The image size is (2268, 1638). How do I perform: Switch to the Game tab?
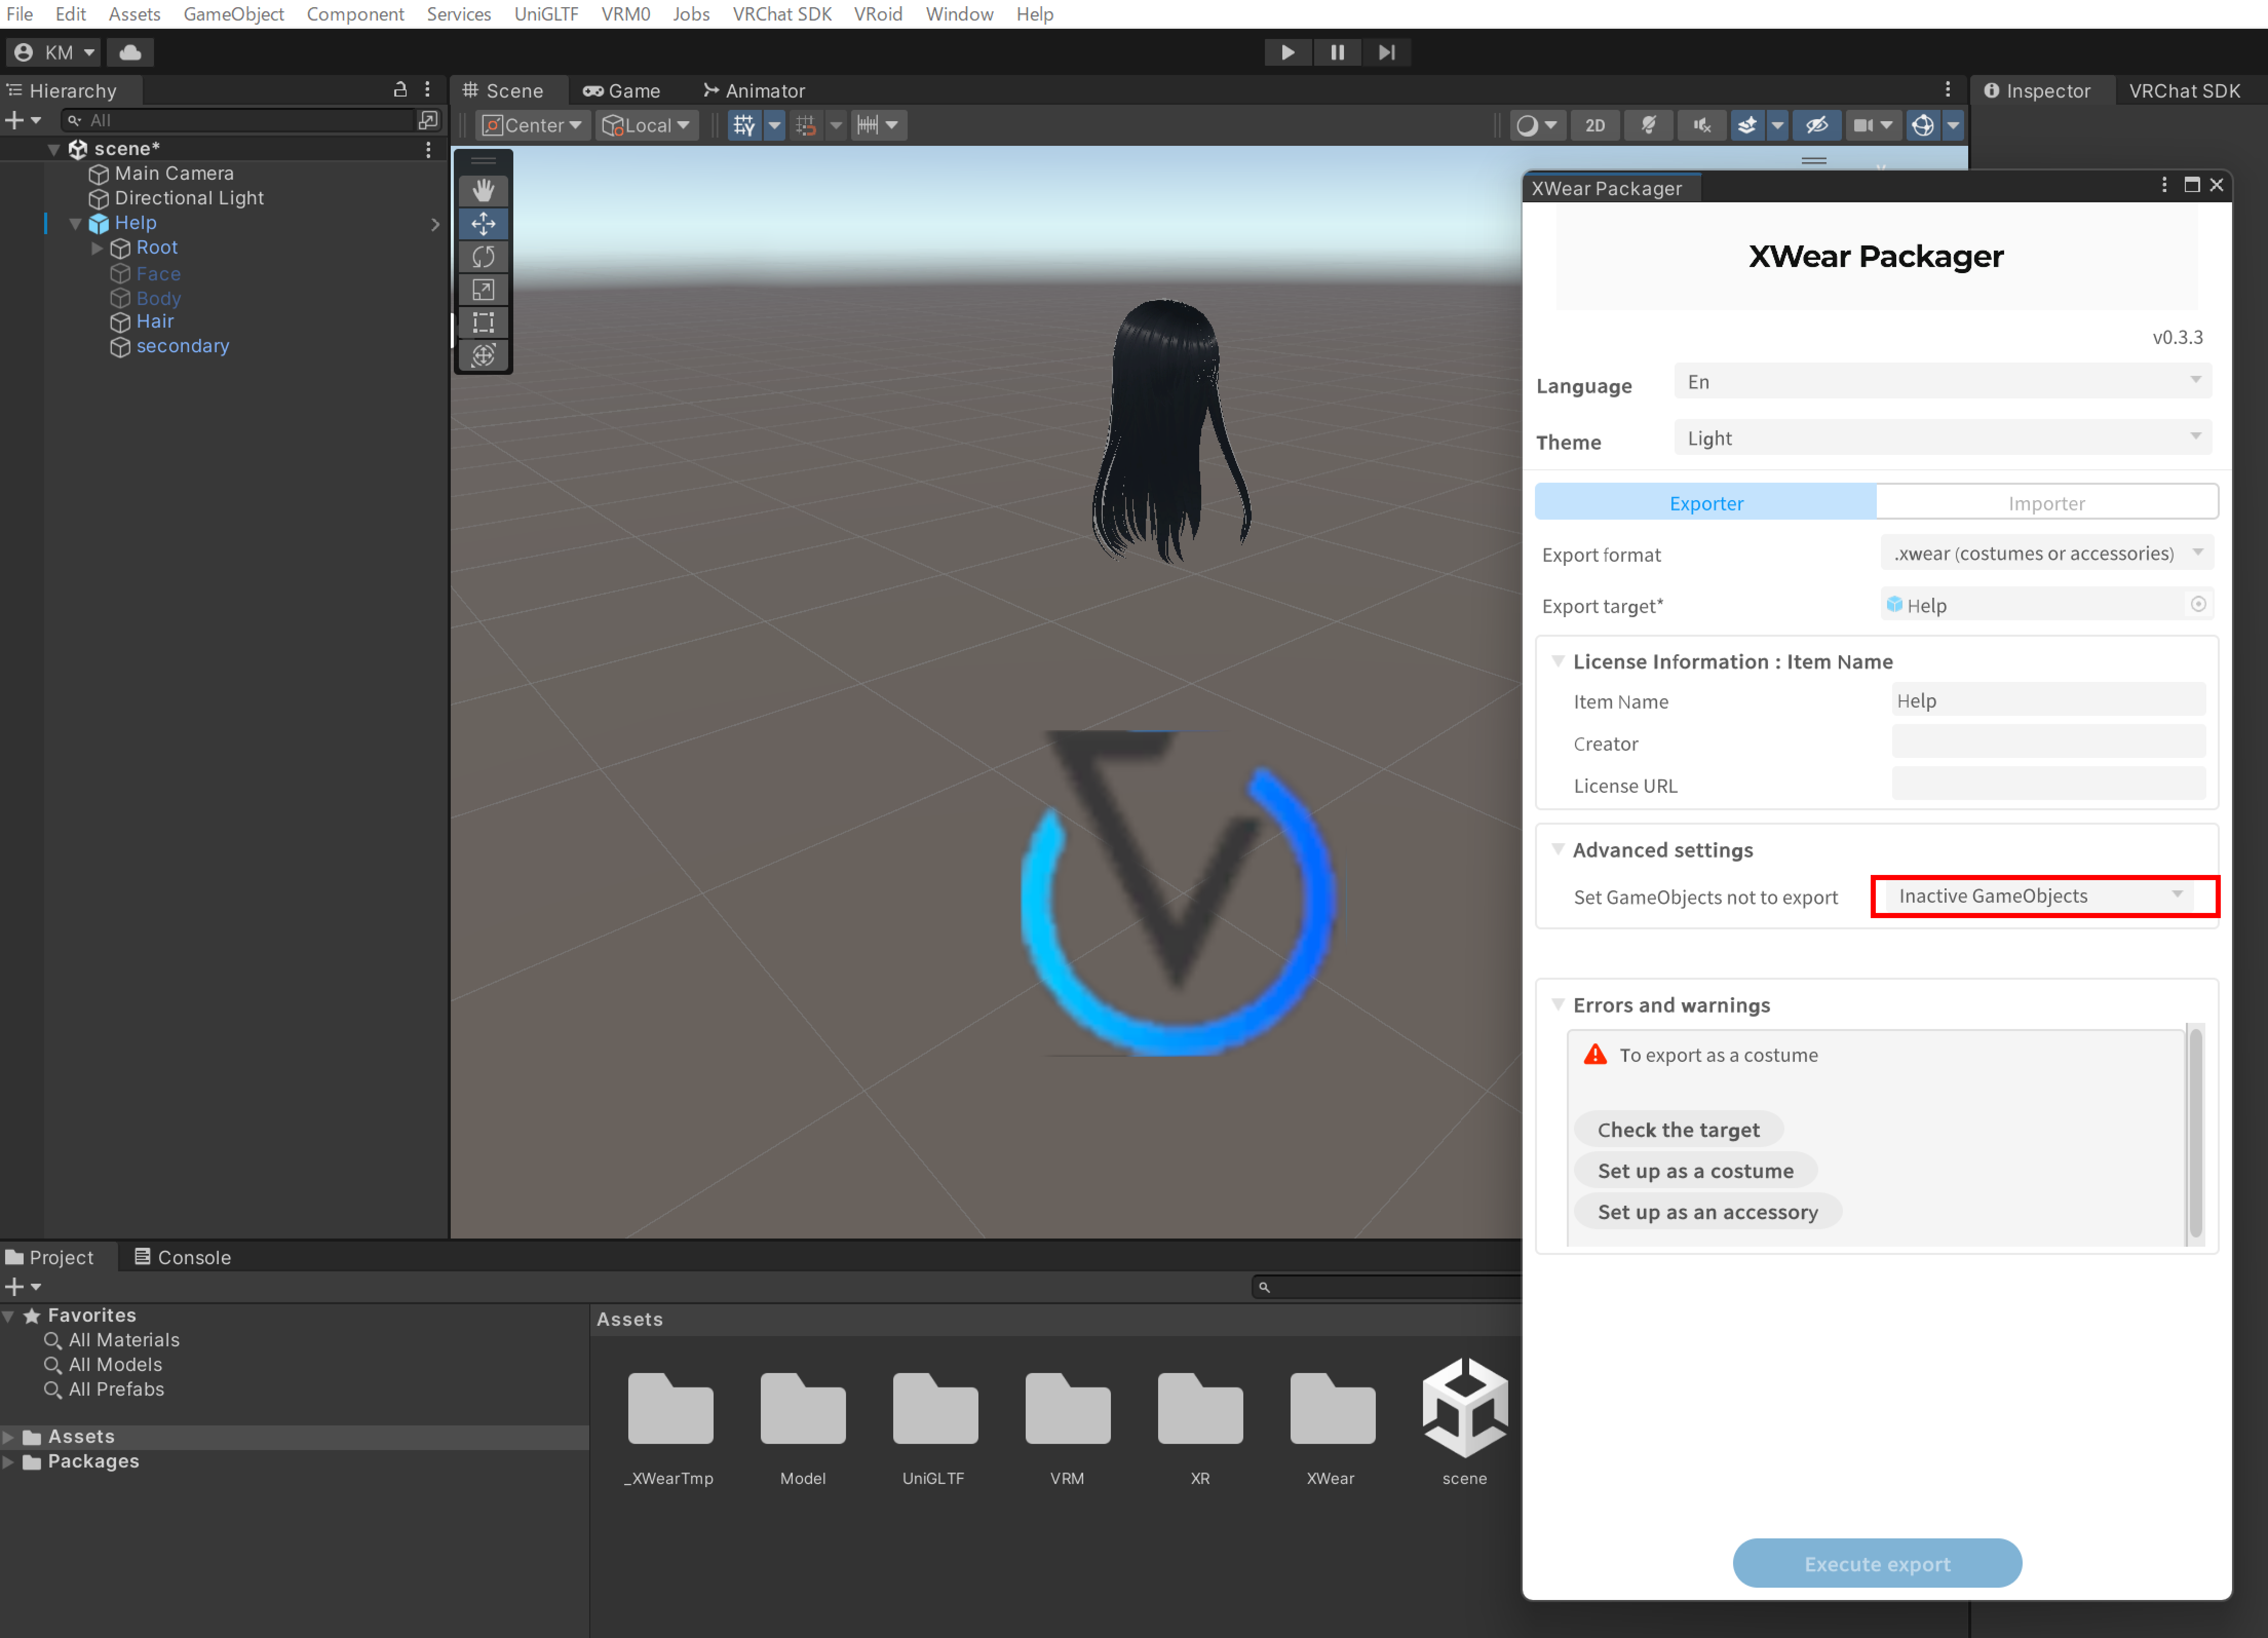pos(622,90)
